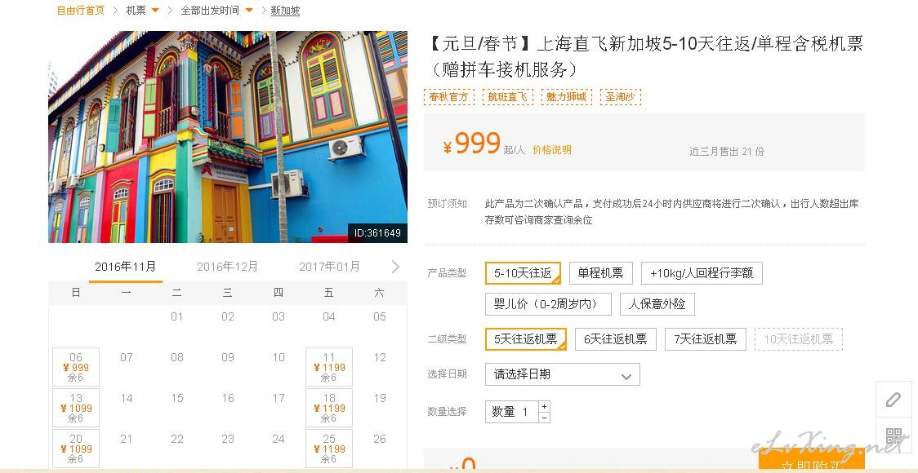
Task: Click the 近三月售出 21 份 text
Action: [727, 152]
